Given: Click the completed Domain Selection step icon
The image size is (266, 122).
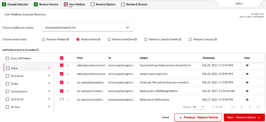Looking at the screenshot, I should click(x=4, y=4).
